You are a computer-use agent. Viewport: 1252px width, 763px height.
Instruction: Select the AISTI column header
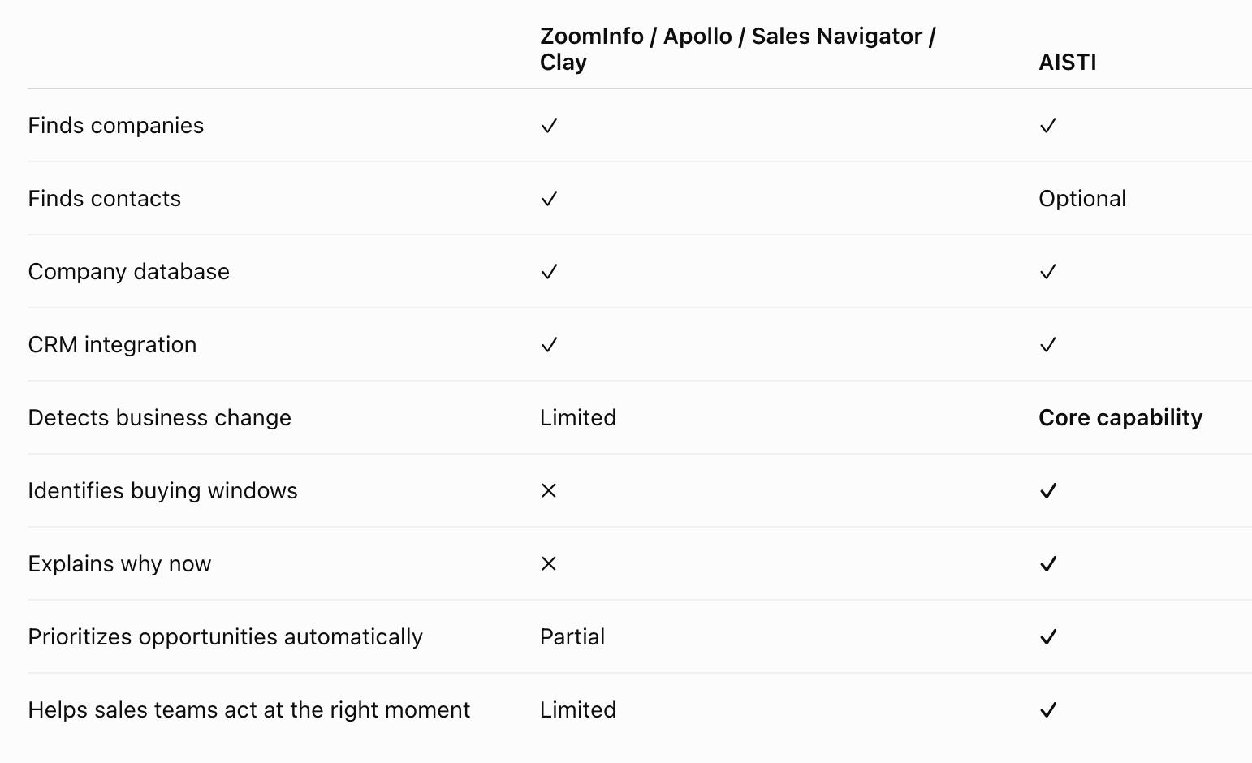[x=1068, y=63]
